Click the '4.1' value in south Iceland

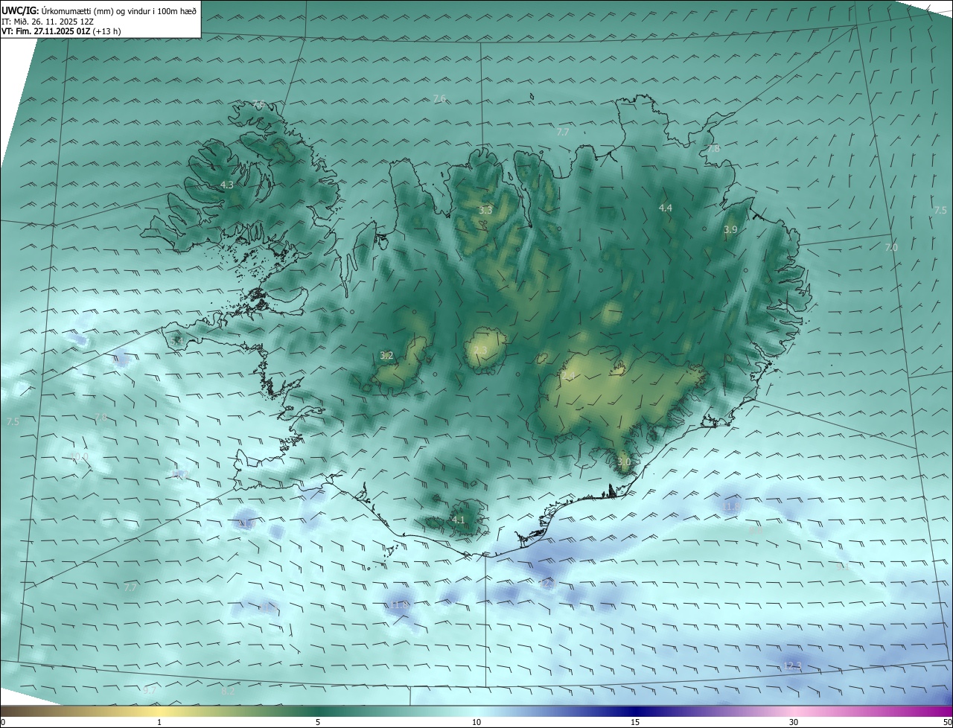(458, 520)
